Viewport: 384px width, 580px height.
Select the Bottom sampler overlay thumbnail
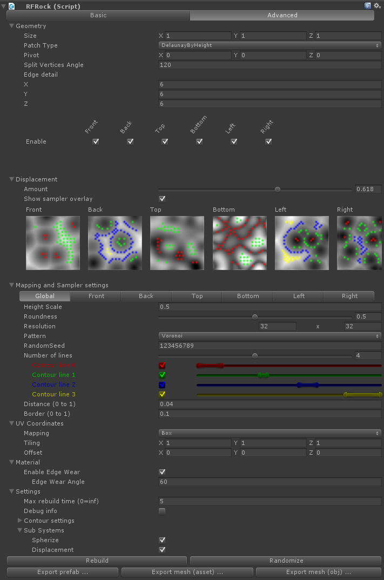(x=239, y=242)
